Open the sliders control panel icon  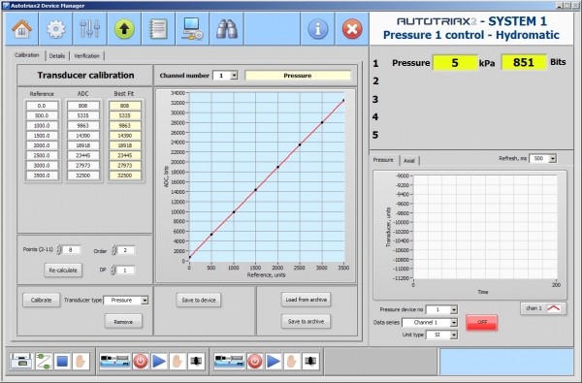click(90, 29)
